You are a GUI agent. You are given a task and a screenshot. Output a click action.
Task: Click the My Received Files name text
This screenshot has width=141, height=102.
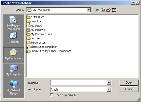pyautogui.click(x=41, y=34)
